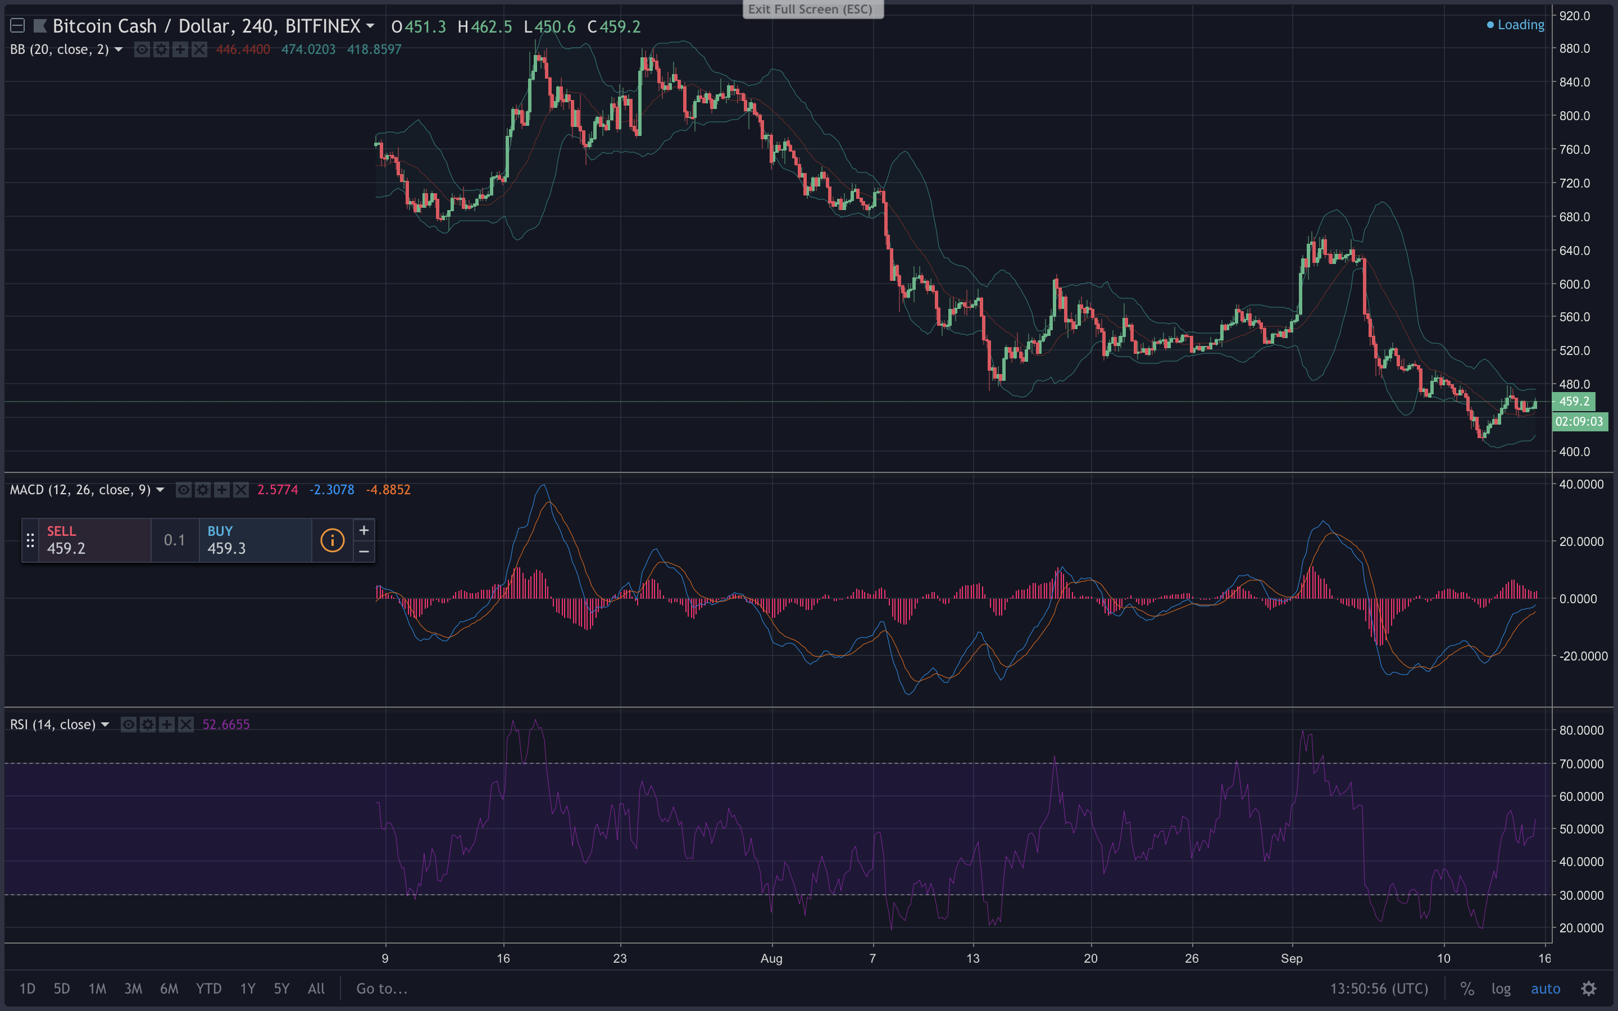Screen dimensions: 1618x1011
Task: Click the plus icon next to RSI
Action: (x=167, y=724)
